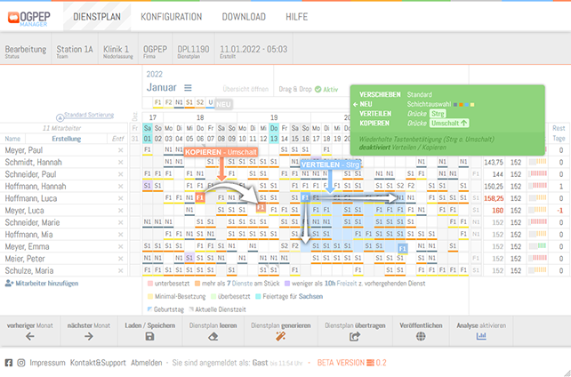Click the red 160 hours value
The image size is (571, 377).
pos(497,211)
